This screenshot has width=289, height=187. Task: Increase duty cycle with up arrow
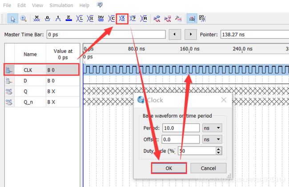click(219, 149)
